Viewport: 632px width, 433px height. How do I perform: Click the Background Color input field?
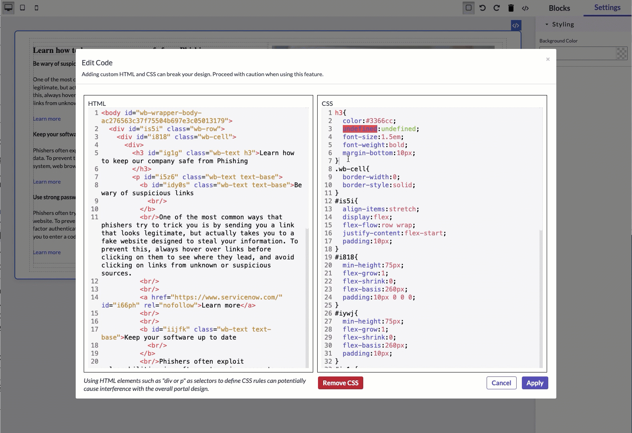577,53
